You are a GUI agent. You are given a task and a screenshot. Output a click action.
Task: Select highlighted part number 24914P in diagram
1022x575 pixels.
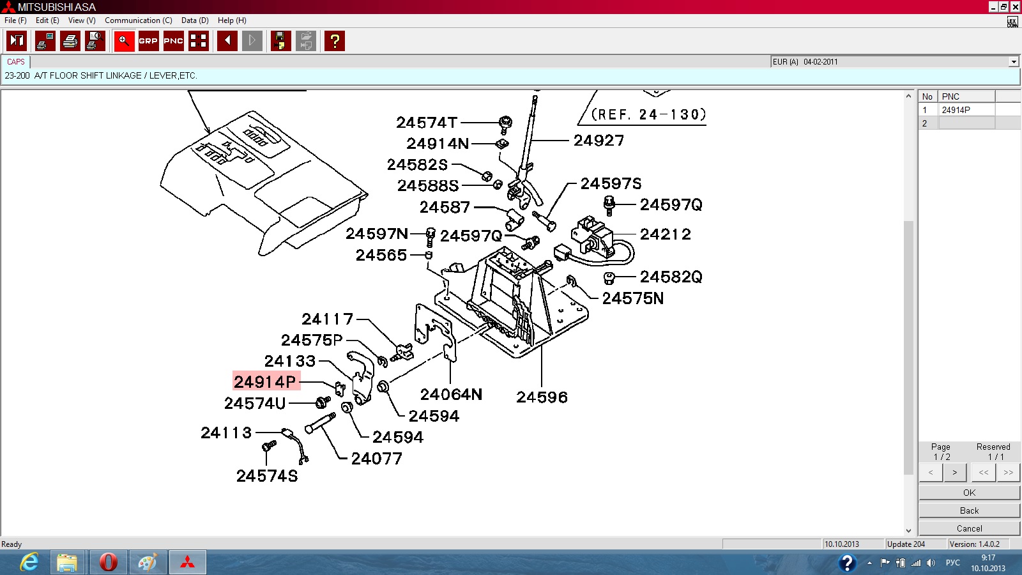(x=265, y=381)
